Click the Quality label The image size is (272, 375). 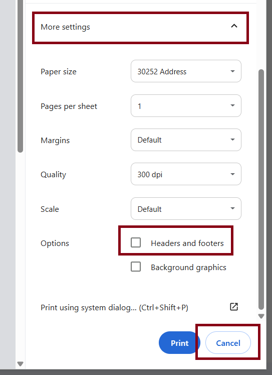coord(53,175)
